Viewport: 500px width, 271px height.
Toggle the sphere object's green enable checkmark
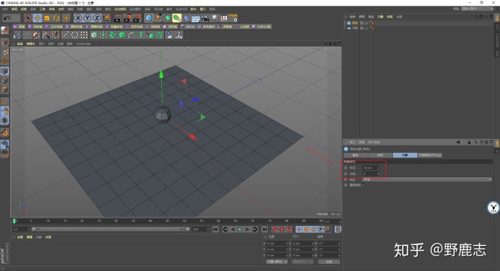click(x=367, y=23)
